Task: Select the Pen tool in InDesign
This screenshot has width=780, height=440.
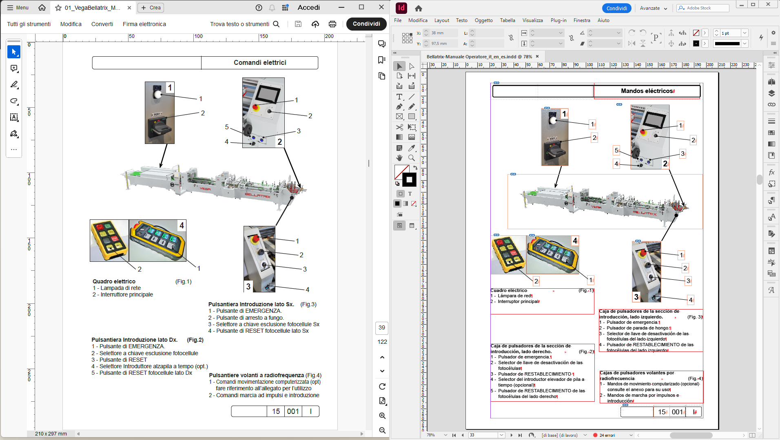Action: [x=399, y=106]
